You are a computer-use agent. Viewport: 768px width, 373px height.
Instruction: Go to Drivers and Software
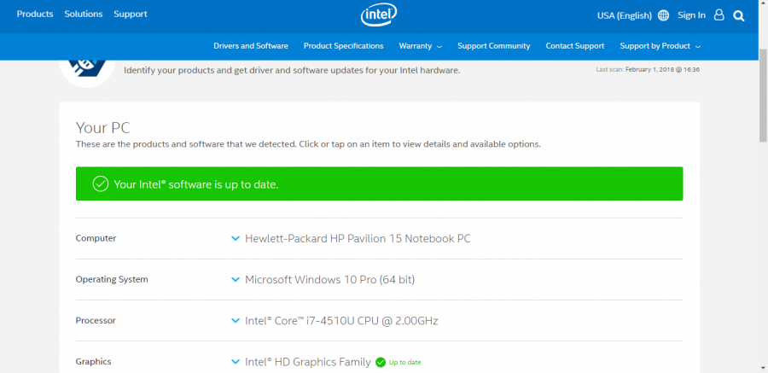point(251,46)
